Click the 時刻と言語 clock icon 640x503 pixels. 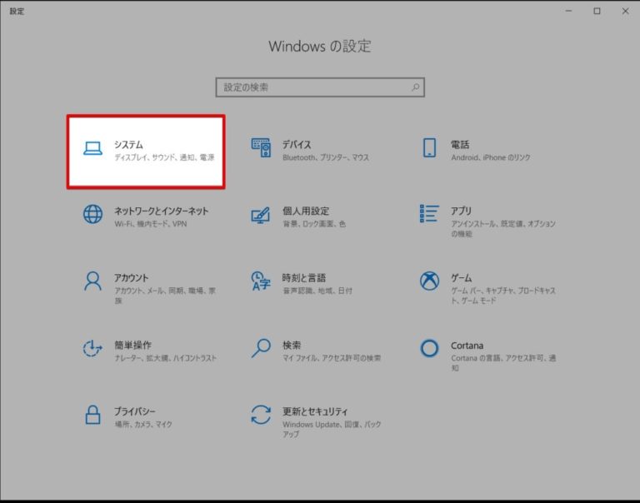pyautogui.click(x=261, y=281)
